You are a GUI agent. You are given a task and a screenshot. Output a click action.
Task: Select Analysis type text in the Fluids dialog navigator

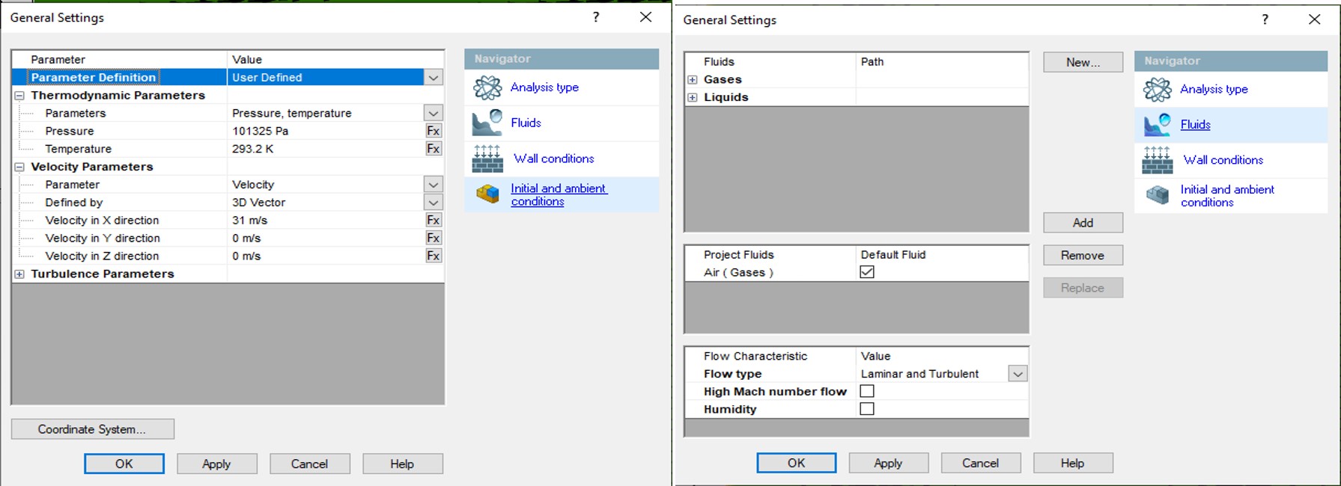pos(1213,89)
